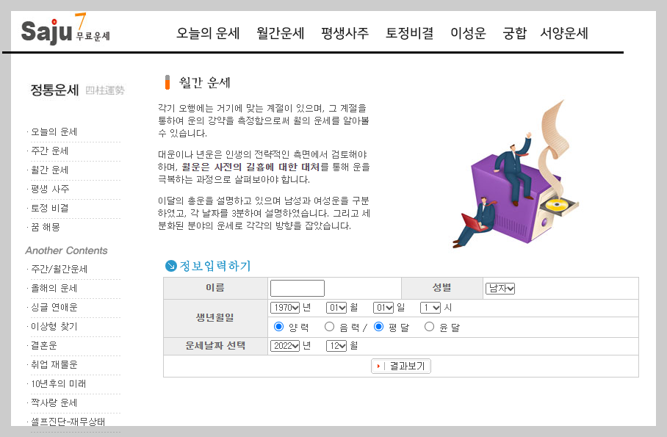Open 평생사주 in top navigation
This screenshot has width=667, height=437.
pyautogui.click(x=345, y=33)
